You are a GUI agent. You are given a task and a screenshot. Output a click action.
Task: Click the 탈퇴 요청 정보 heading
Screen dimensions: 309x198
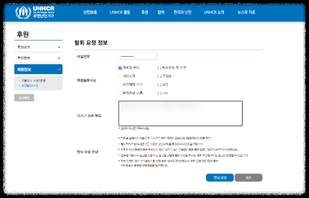pos(91,43)
